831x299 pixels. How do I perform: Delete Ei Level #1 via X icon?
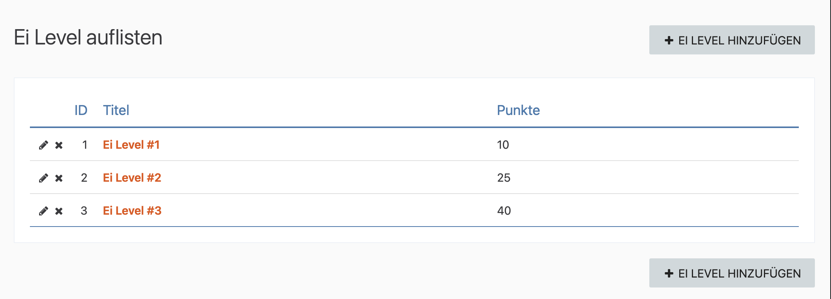point(59,145)
